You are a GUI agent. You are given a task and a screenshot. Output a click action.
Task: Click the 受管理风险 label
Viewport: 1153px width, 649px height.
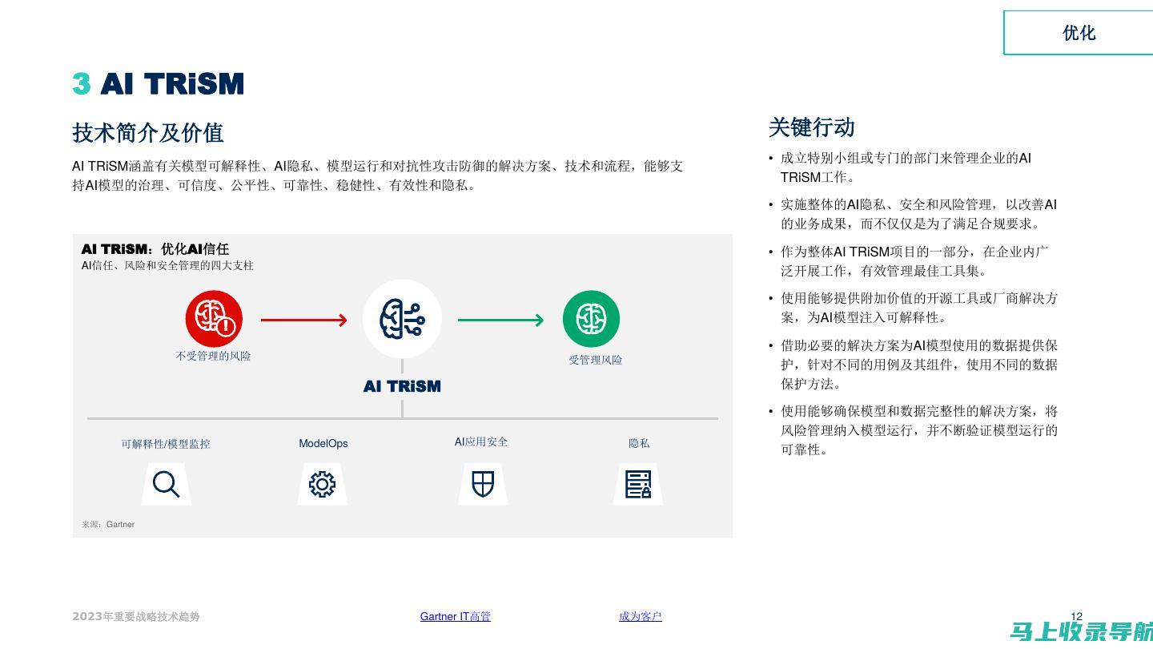(595, 360)
